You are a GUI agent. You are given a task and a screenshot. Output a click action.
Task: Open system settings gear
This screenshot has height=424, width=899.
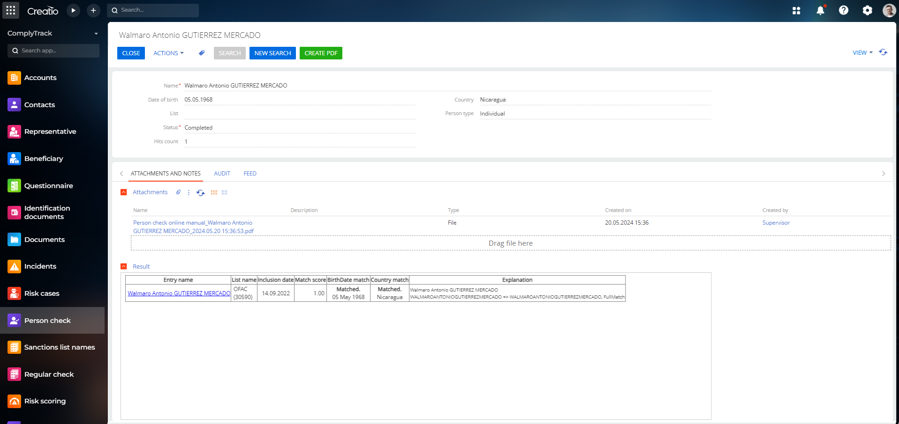click(867, 10)
